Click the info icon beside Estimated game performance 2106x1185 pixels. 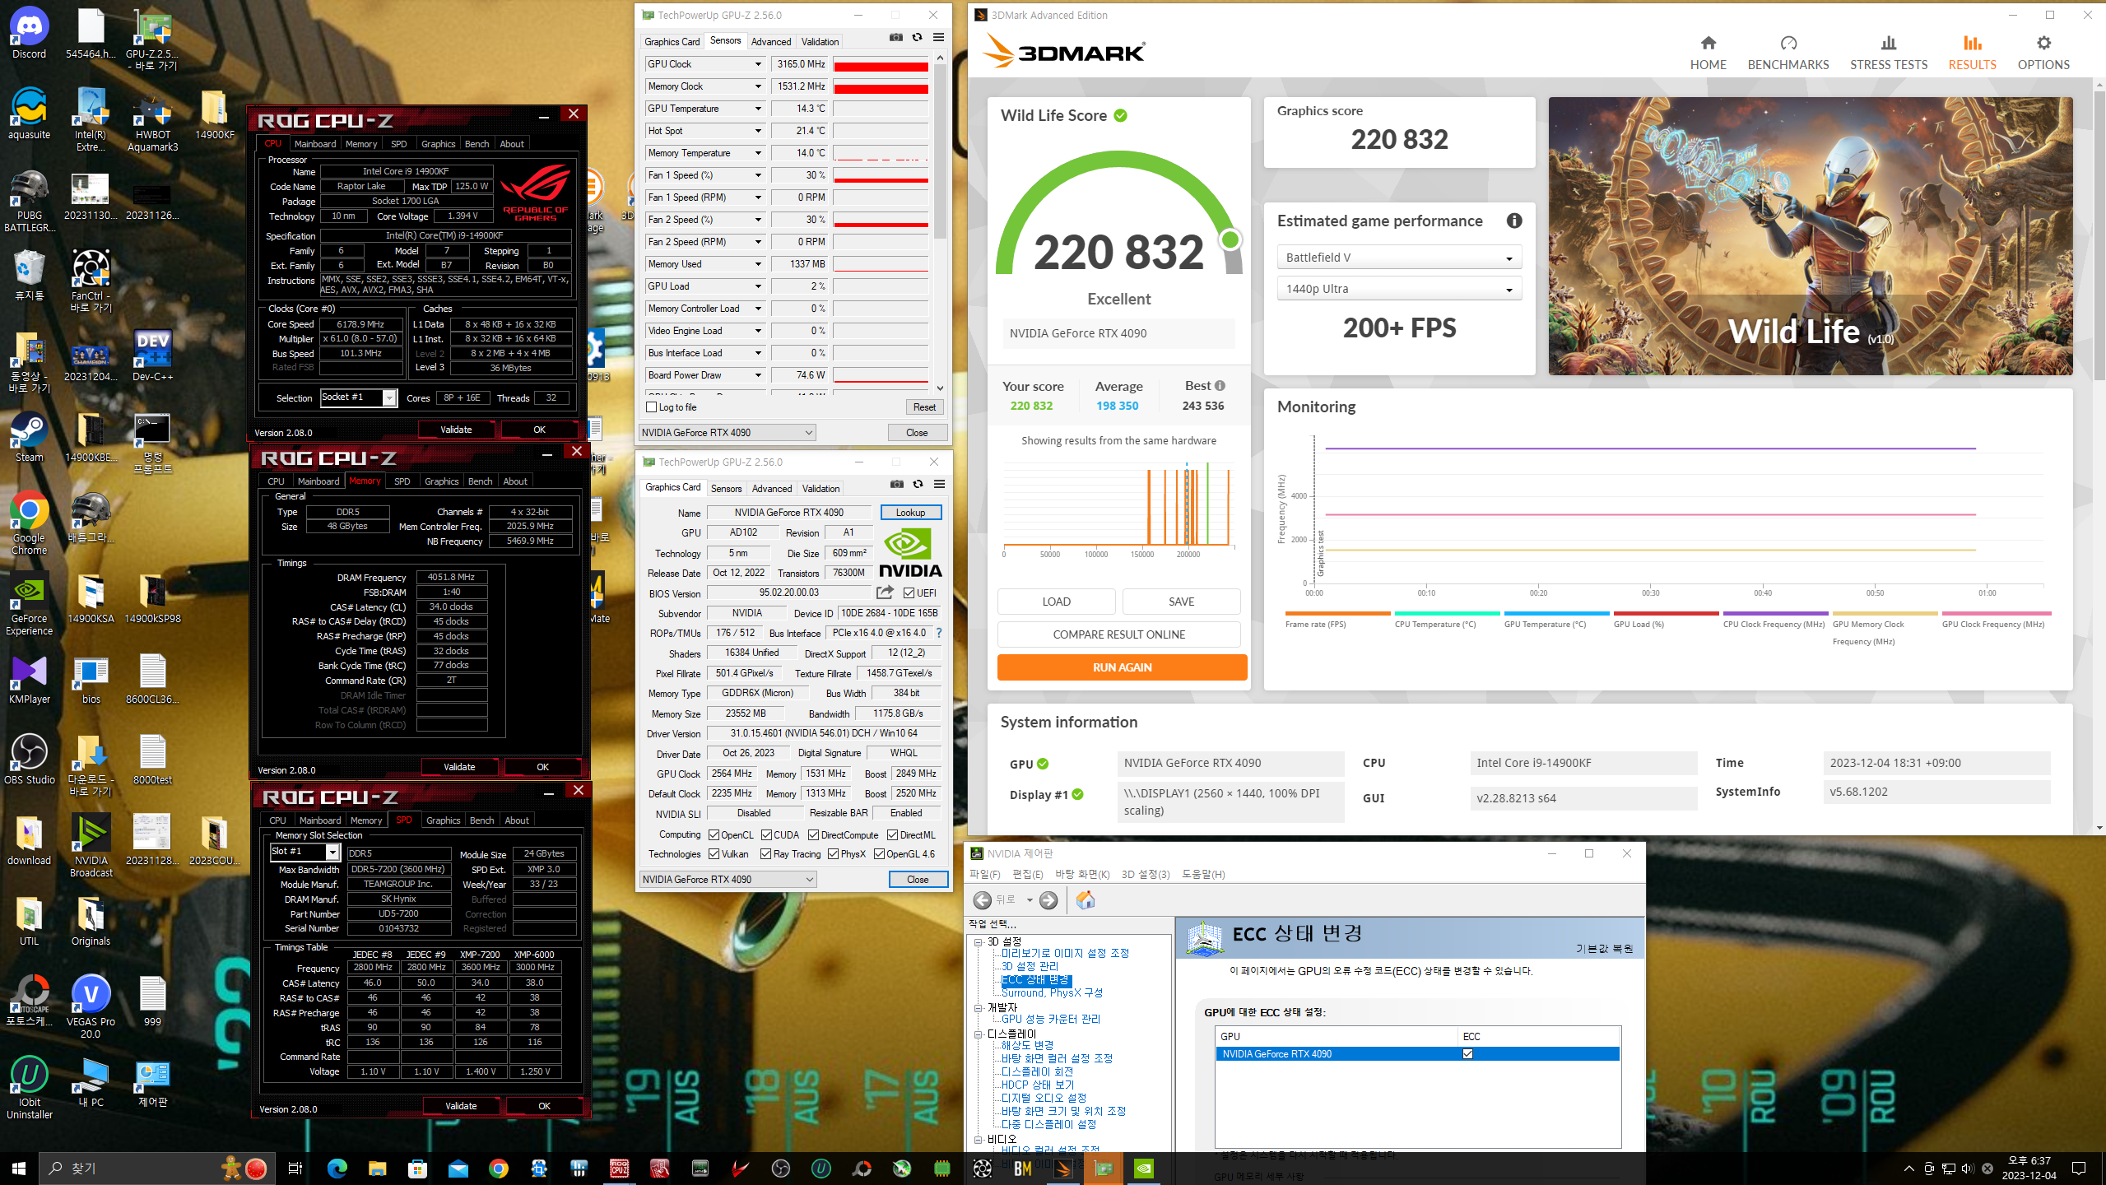click(1513, 221)
